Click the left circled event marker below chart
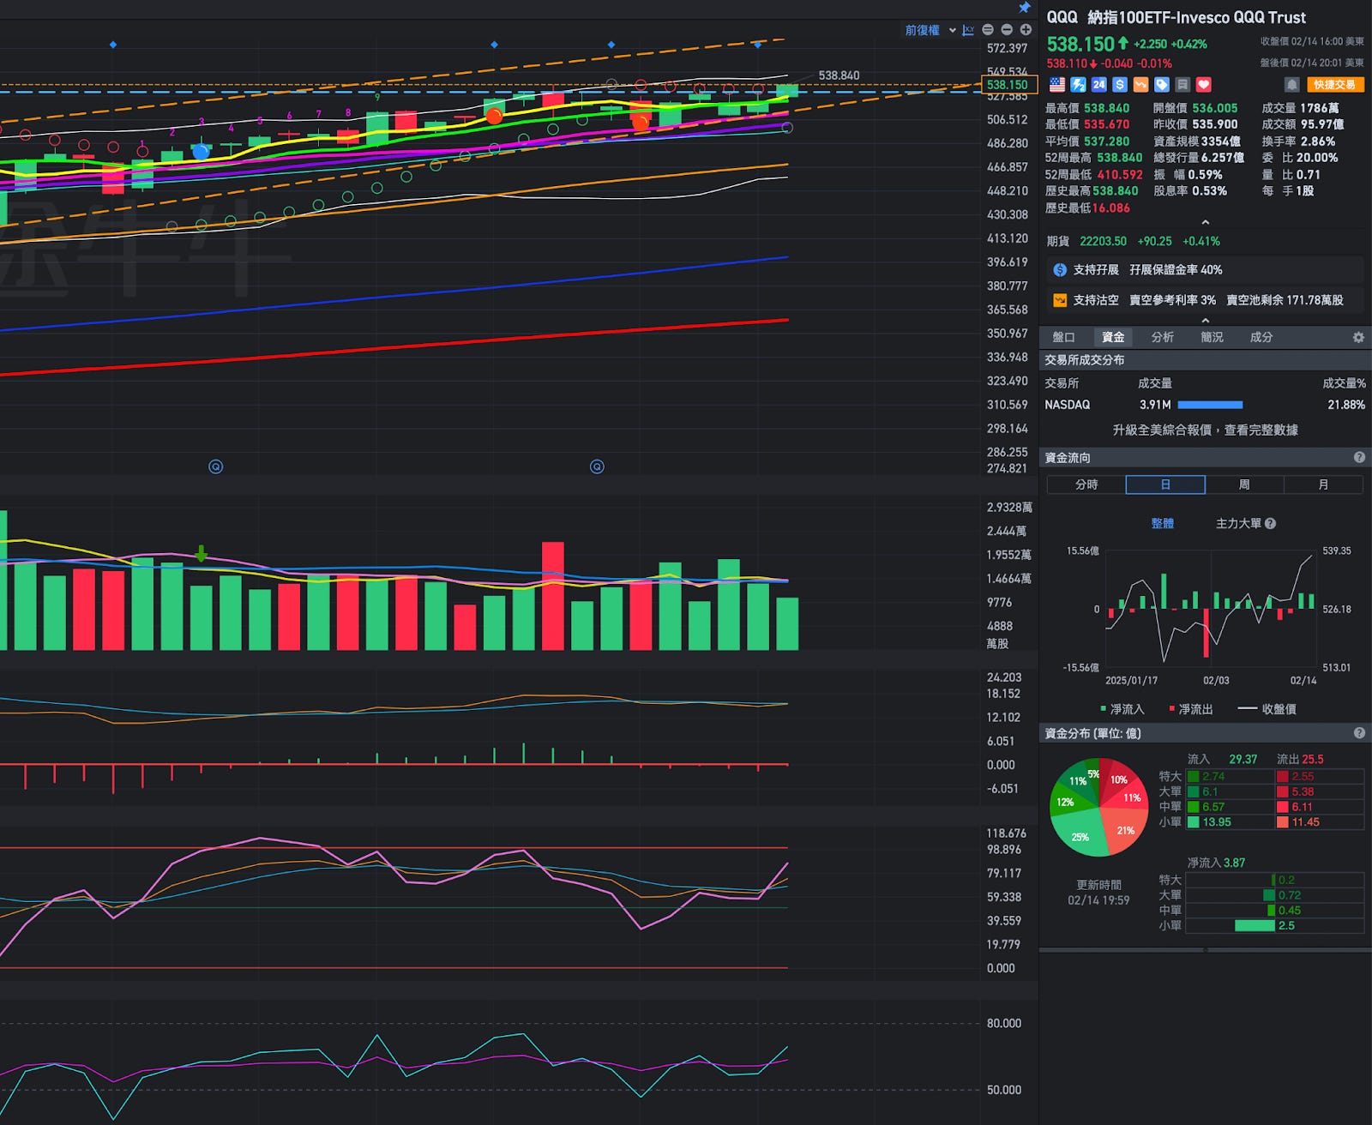This screenshot has height=1125, width=1372. [x=216, y=466]
